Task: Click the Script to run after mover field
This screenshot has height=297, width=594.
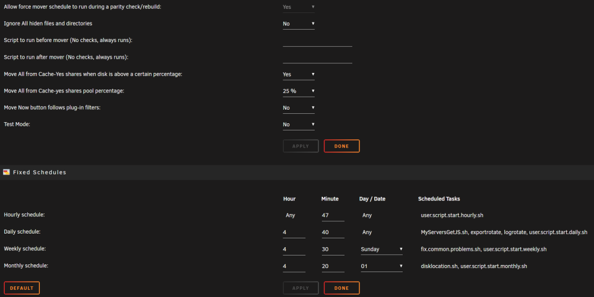Action: (317, 58)
